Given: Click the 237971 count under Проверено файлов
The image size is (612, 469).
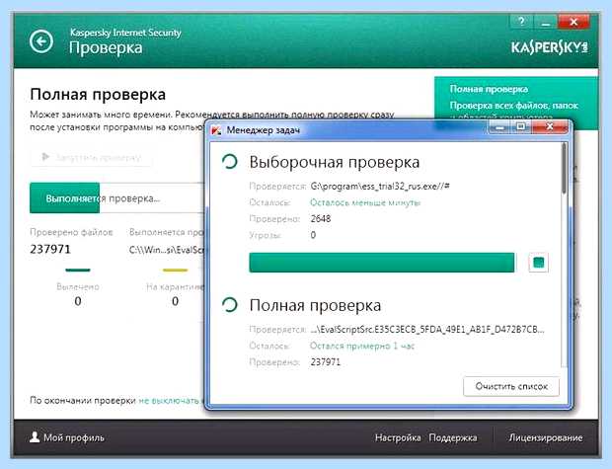Looking at the screenshot, I should click(x=50, y=249).
